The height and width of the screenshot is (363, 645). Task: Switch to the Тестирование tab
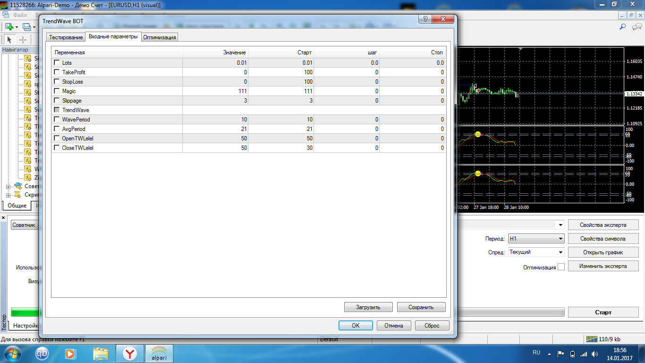point(66,37)
